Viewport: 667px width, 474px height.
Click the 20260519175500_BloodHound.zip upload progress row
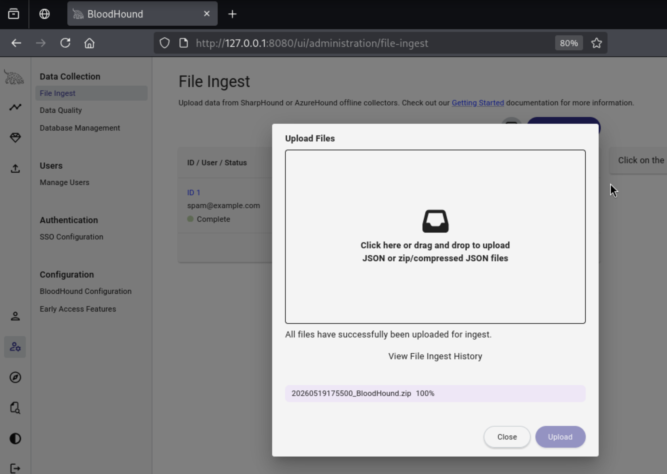[x=435, y=394]
